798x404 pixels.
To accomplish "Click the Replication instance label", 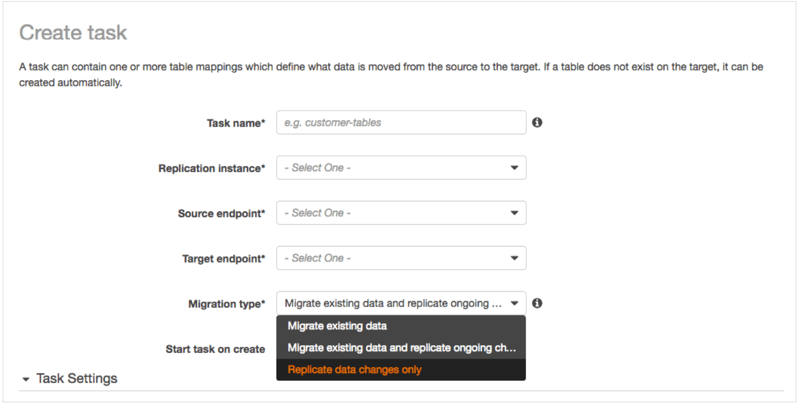I will tap(212, 168).
